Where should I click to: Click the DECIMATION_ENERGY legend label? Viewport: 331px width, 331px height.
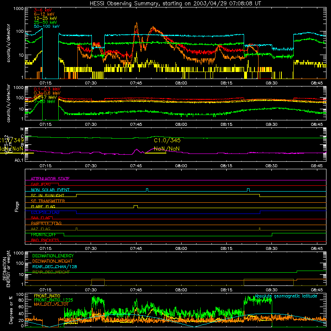(x=53, y=256)
